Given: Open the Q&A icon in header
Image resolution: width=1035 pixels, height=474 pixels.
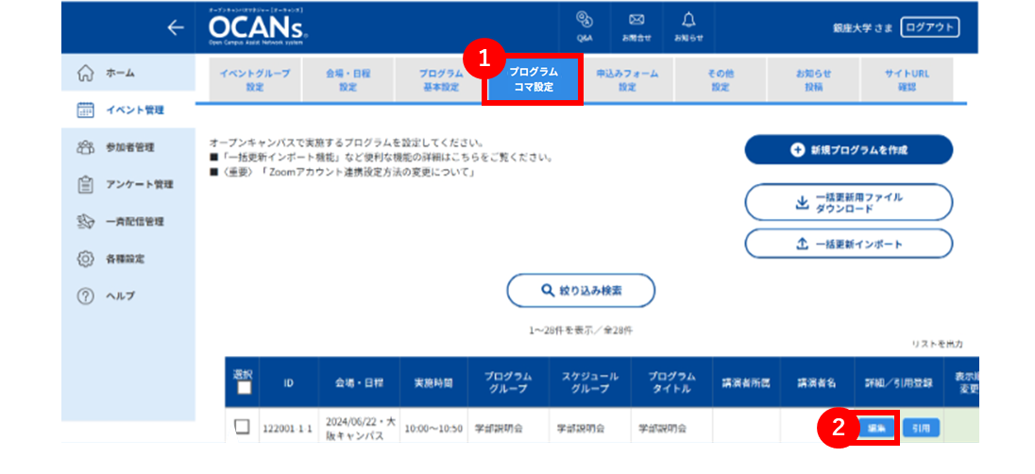Looking at the screenshot, I should (585, 27).
